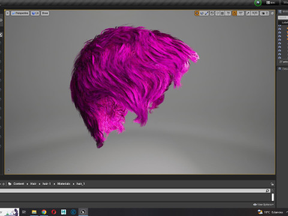
Task: Select the Scale gizmo tool
Action: tap(206, 13)
